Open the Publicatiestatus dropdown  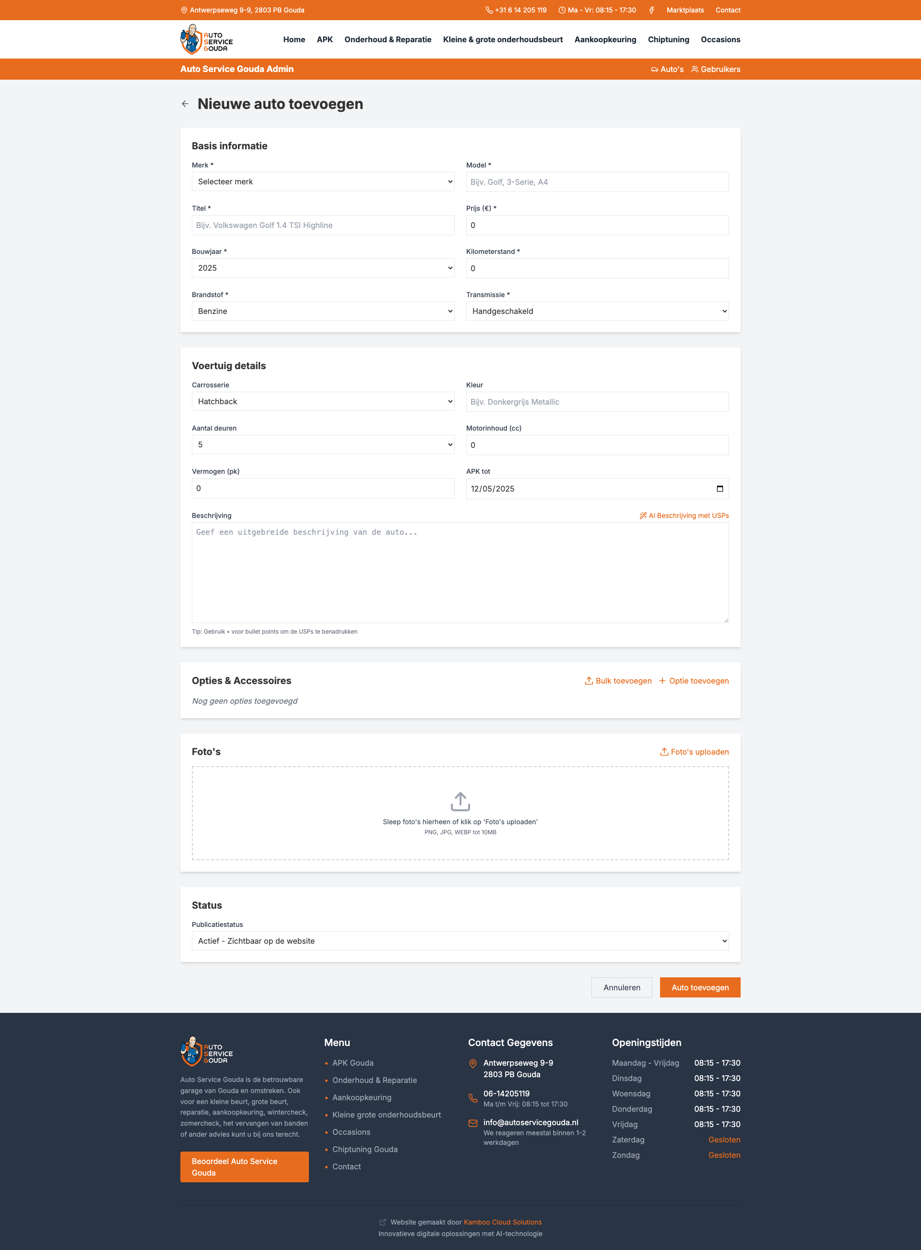click(x=460, y=940)
